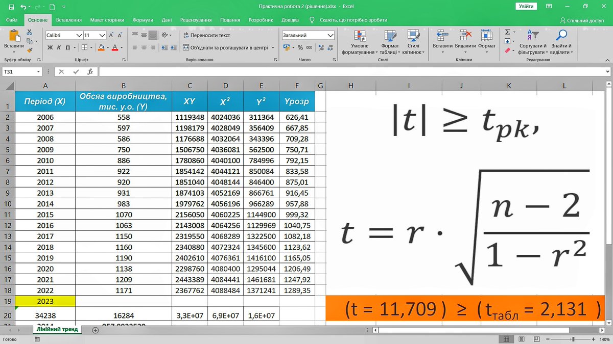
Task: Click into the formula bar input
Action: pos(354,72)
